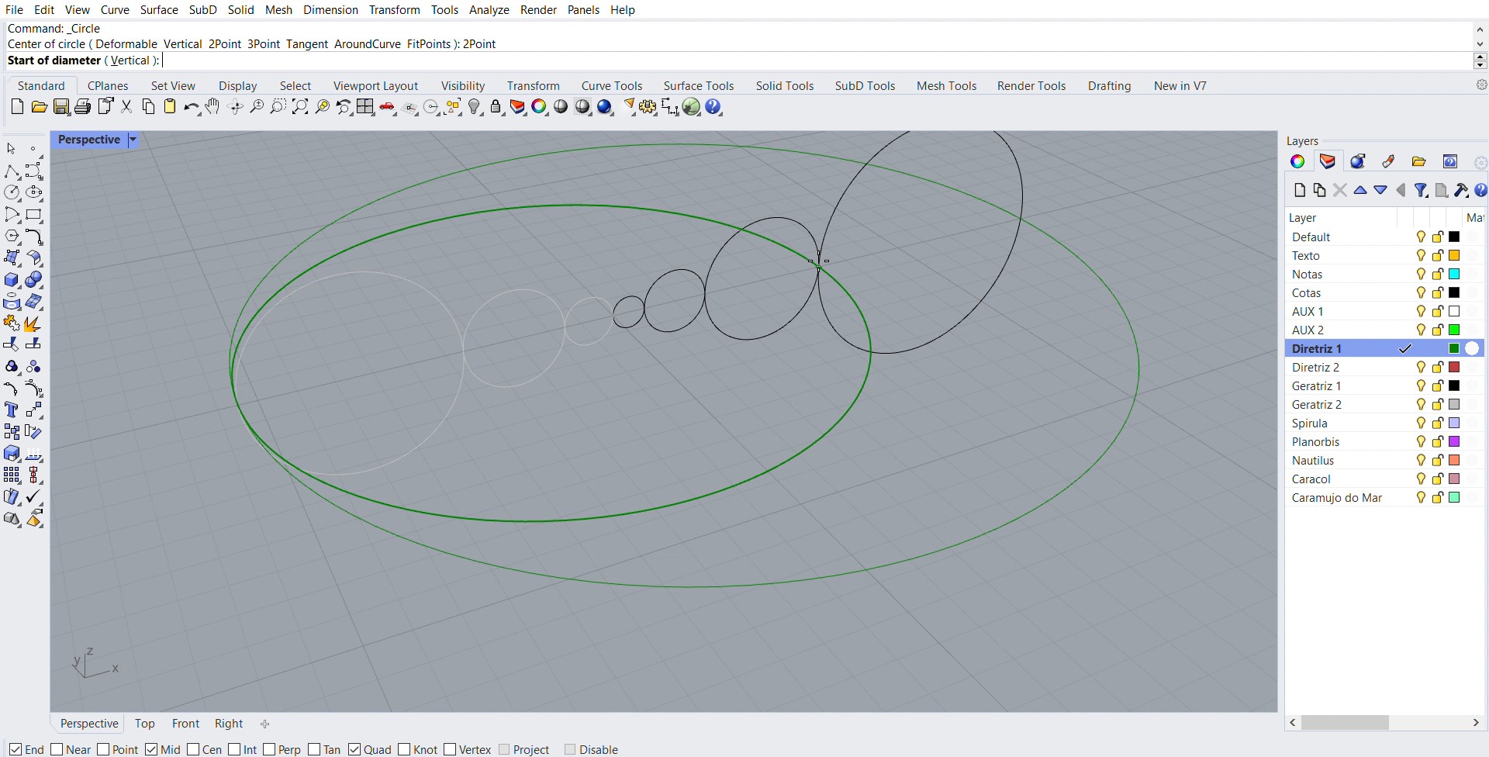This screenshot has width=1489, height=757.
Task: Click the blue Help question mark icon in toolbar
Action: (x=713, y=107)
